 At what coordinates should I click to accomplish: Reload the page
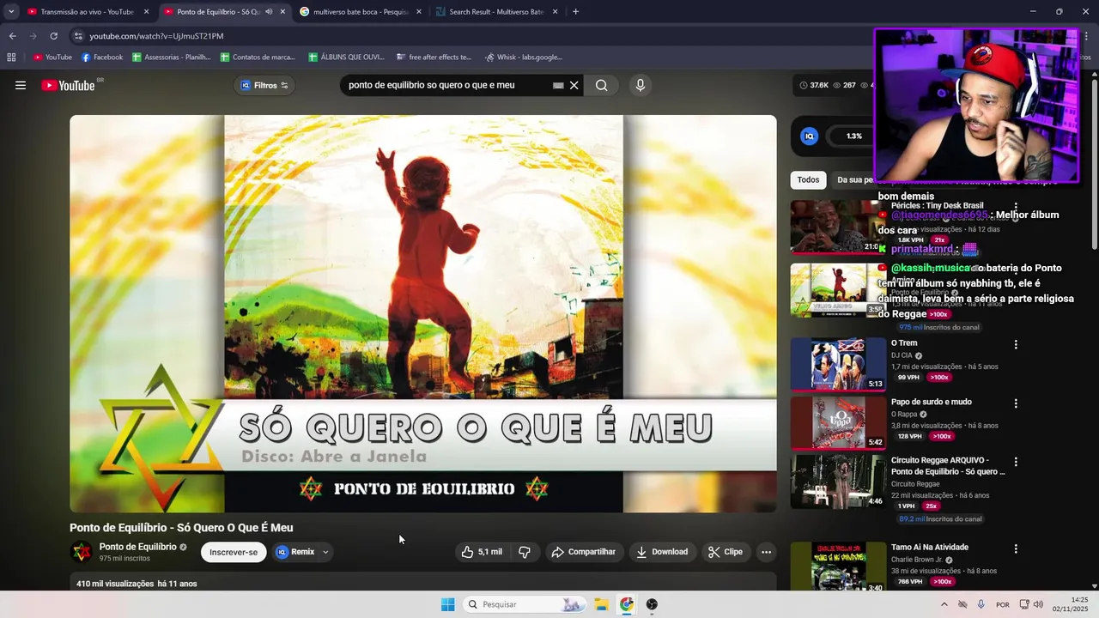[53, 36]
